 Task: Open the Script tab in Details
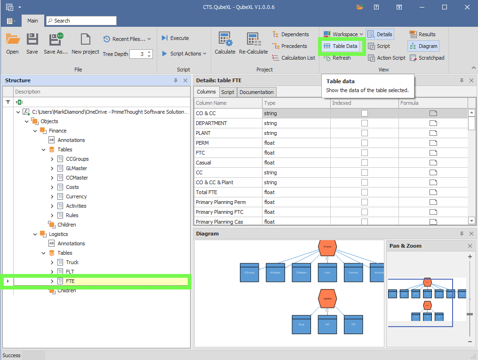228,92
